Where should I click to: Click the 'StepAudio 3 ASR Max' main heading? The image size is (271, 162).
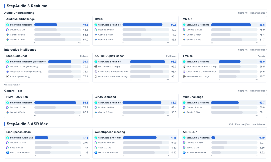27,124
